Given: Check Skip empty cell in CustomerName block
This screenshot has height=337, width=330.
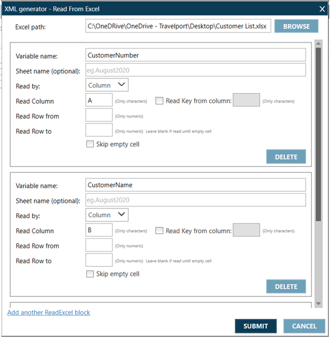Looking at the screenshot, I should pos(90,274).
